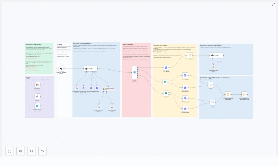Zoom out of the workflow canvas
This screenshot has width=278, height=166.
pyautogui.click(x=31, y=151)
